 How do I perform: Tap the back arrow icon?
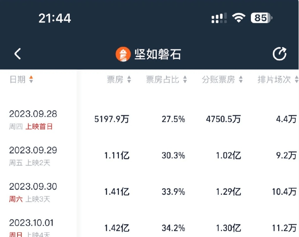click(17, 54)
